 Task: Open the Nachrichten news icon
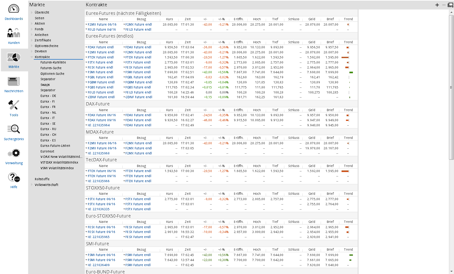pos(14,84)
